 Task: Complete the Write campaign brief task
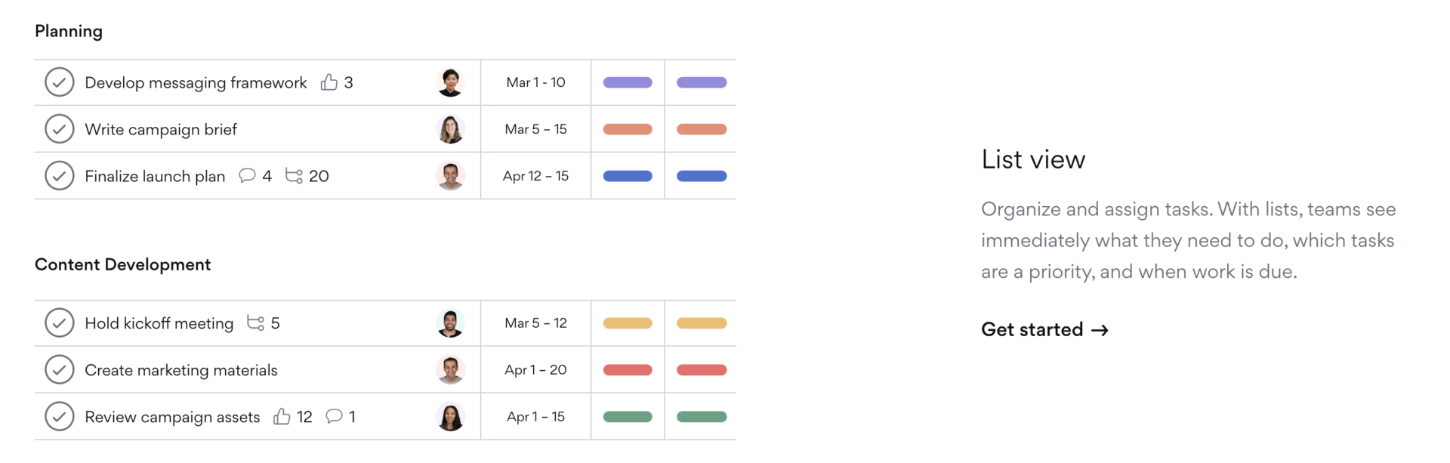click(x=60, y=128)
